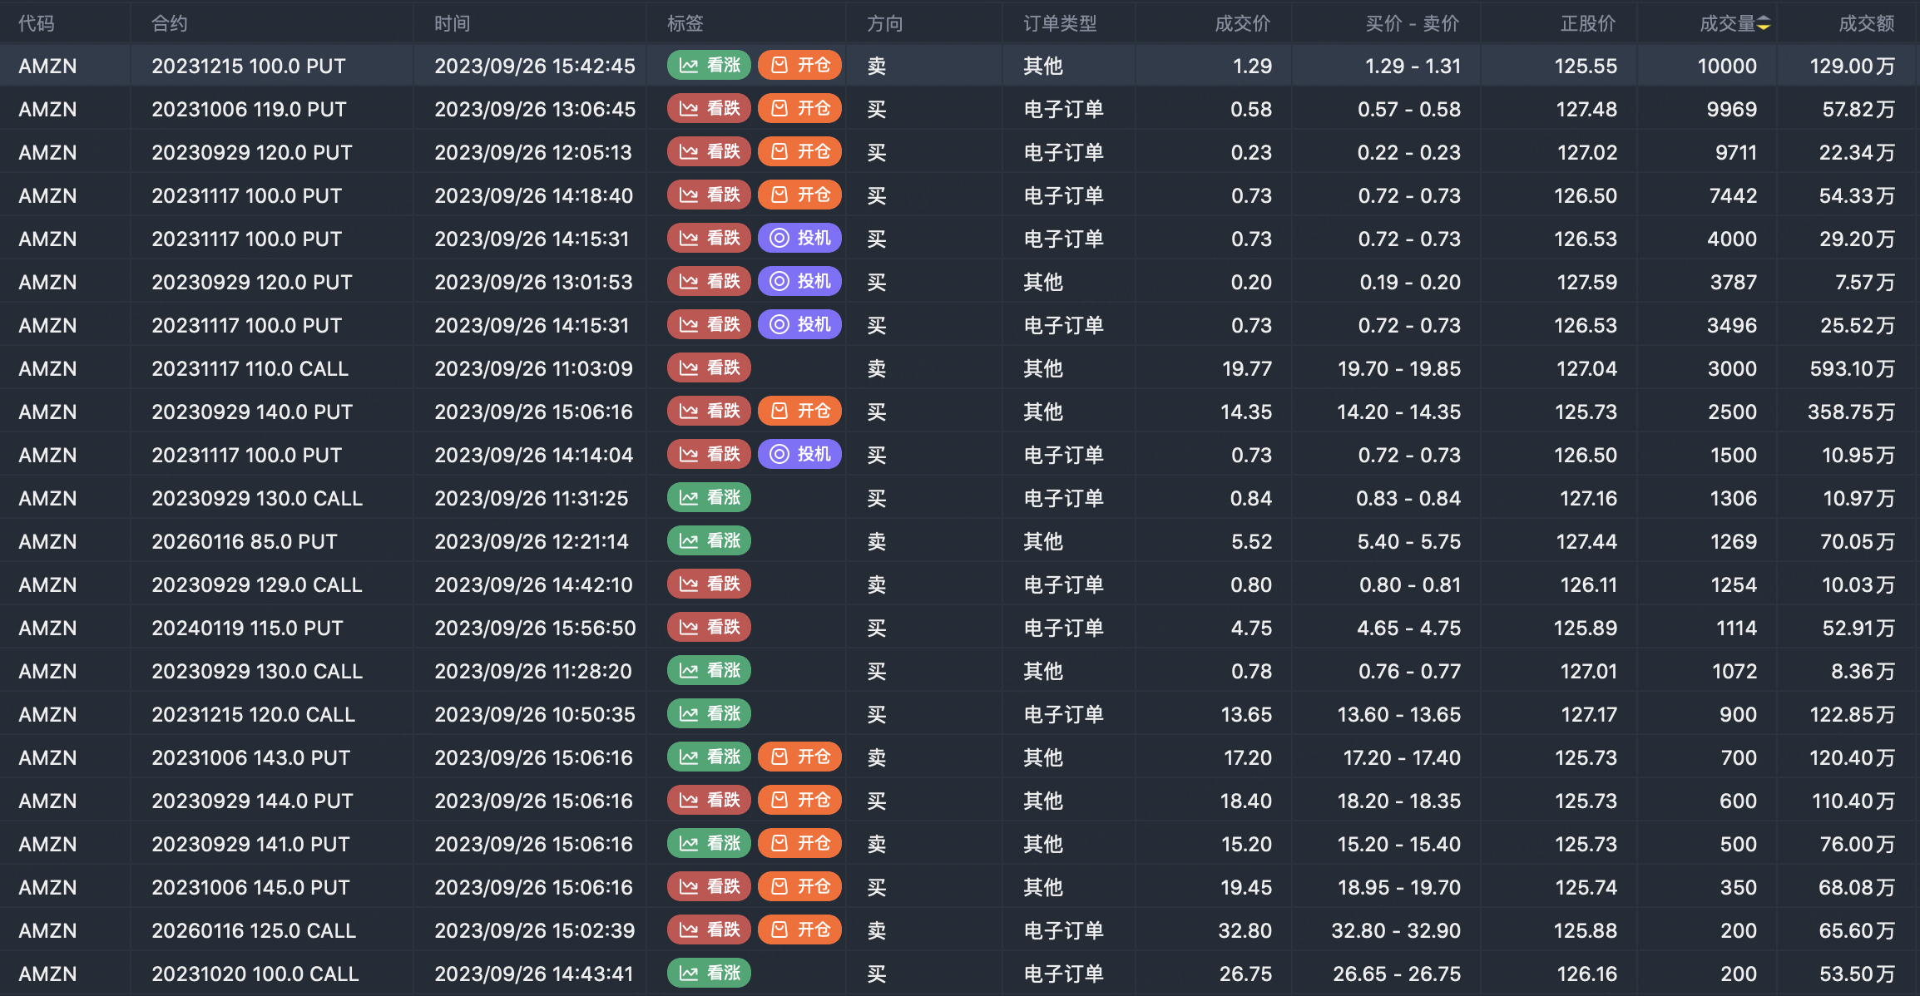Click 看跌 tag in 20231117 110.0 CALL row
The height and width of the screenshot is (996, 1920).
(709, 367)
